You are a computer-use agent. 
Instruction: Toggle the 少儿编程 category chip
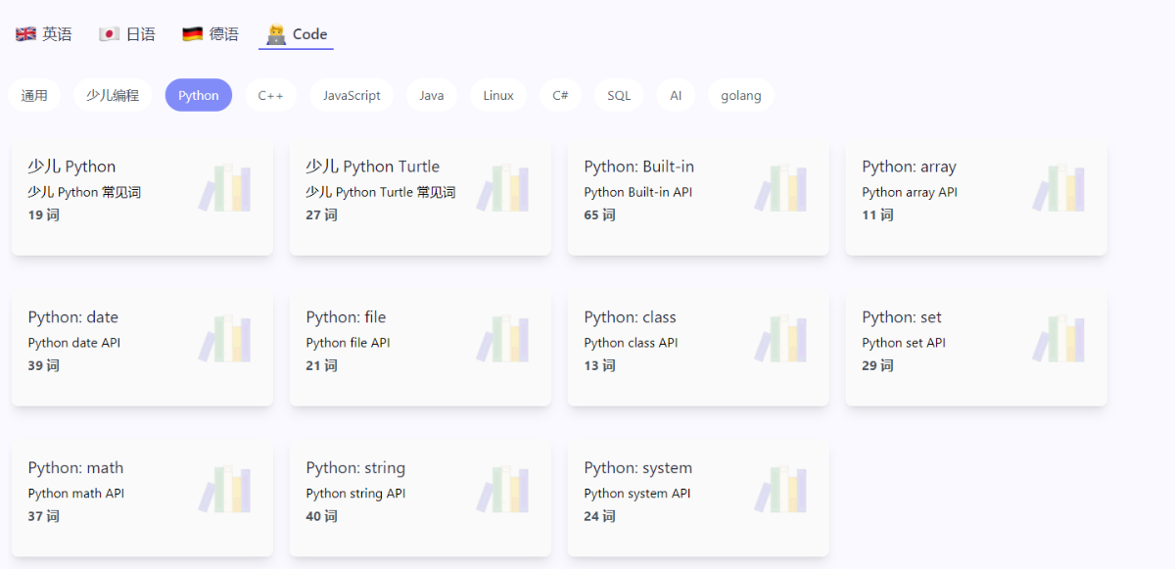(x=113, y=96)
